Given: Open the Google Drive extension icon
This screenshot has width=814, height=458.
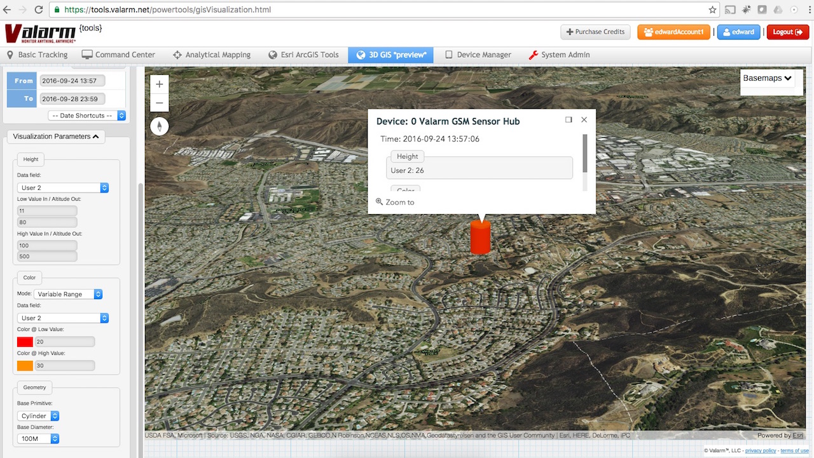Looking at the screenshot, I should click(778, 10).
